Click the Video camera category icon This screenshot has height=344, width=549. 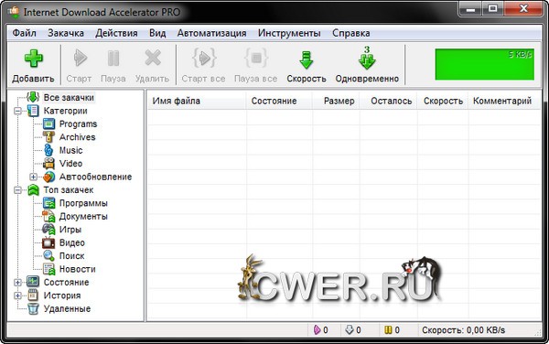coord(49,164)
